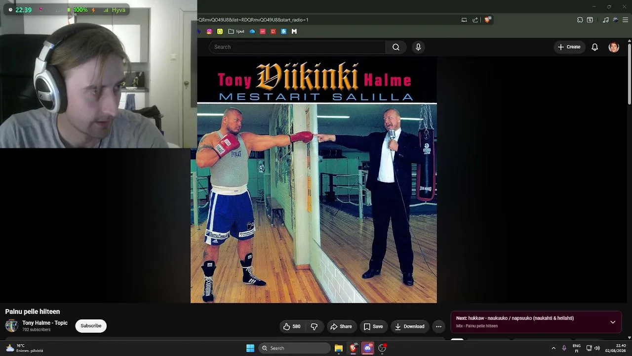
Task: Click the share page icon in address bar
Action: 475,20
